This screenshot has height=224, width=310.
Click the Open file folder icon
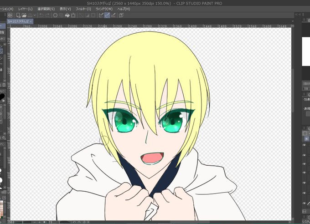pos(24,15)
